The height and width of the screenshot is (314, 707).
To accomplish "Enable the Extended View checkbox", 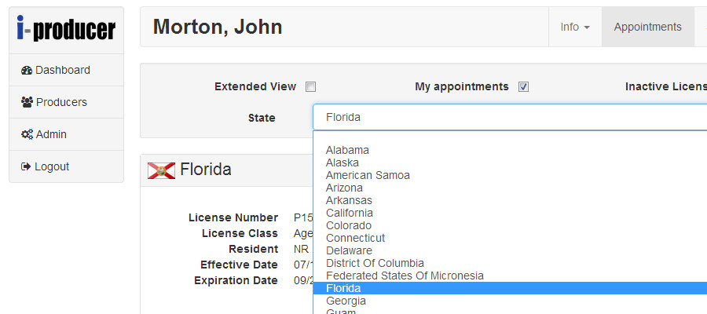I will coord(310,87).
